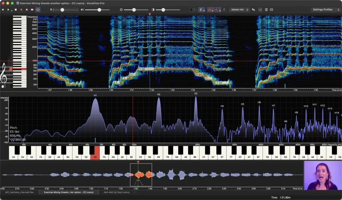Adjust the output volume slider
342x200 pixels.
tap(97, 10)
